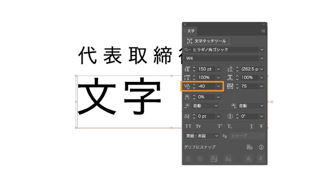Open the tracking 75 dropdown

[262, 86]
